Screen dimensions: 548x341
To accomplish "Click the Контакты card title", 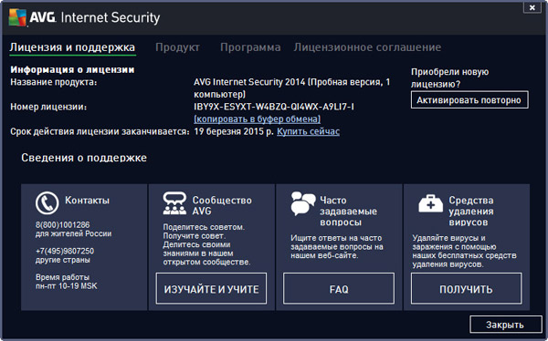I will pos(87,201).
